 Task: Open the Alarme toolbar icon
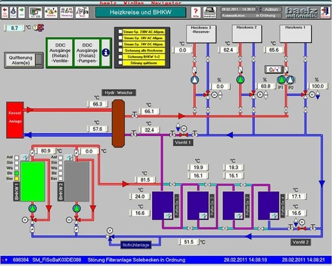click(51, 12)
